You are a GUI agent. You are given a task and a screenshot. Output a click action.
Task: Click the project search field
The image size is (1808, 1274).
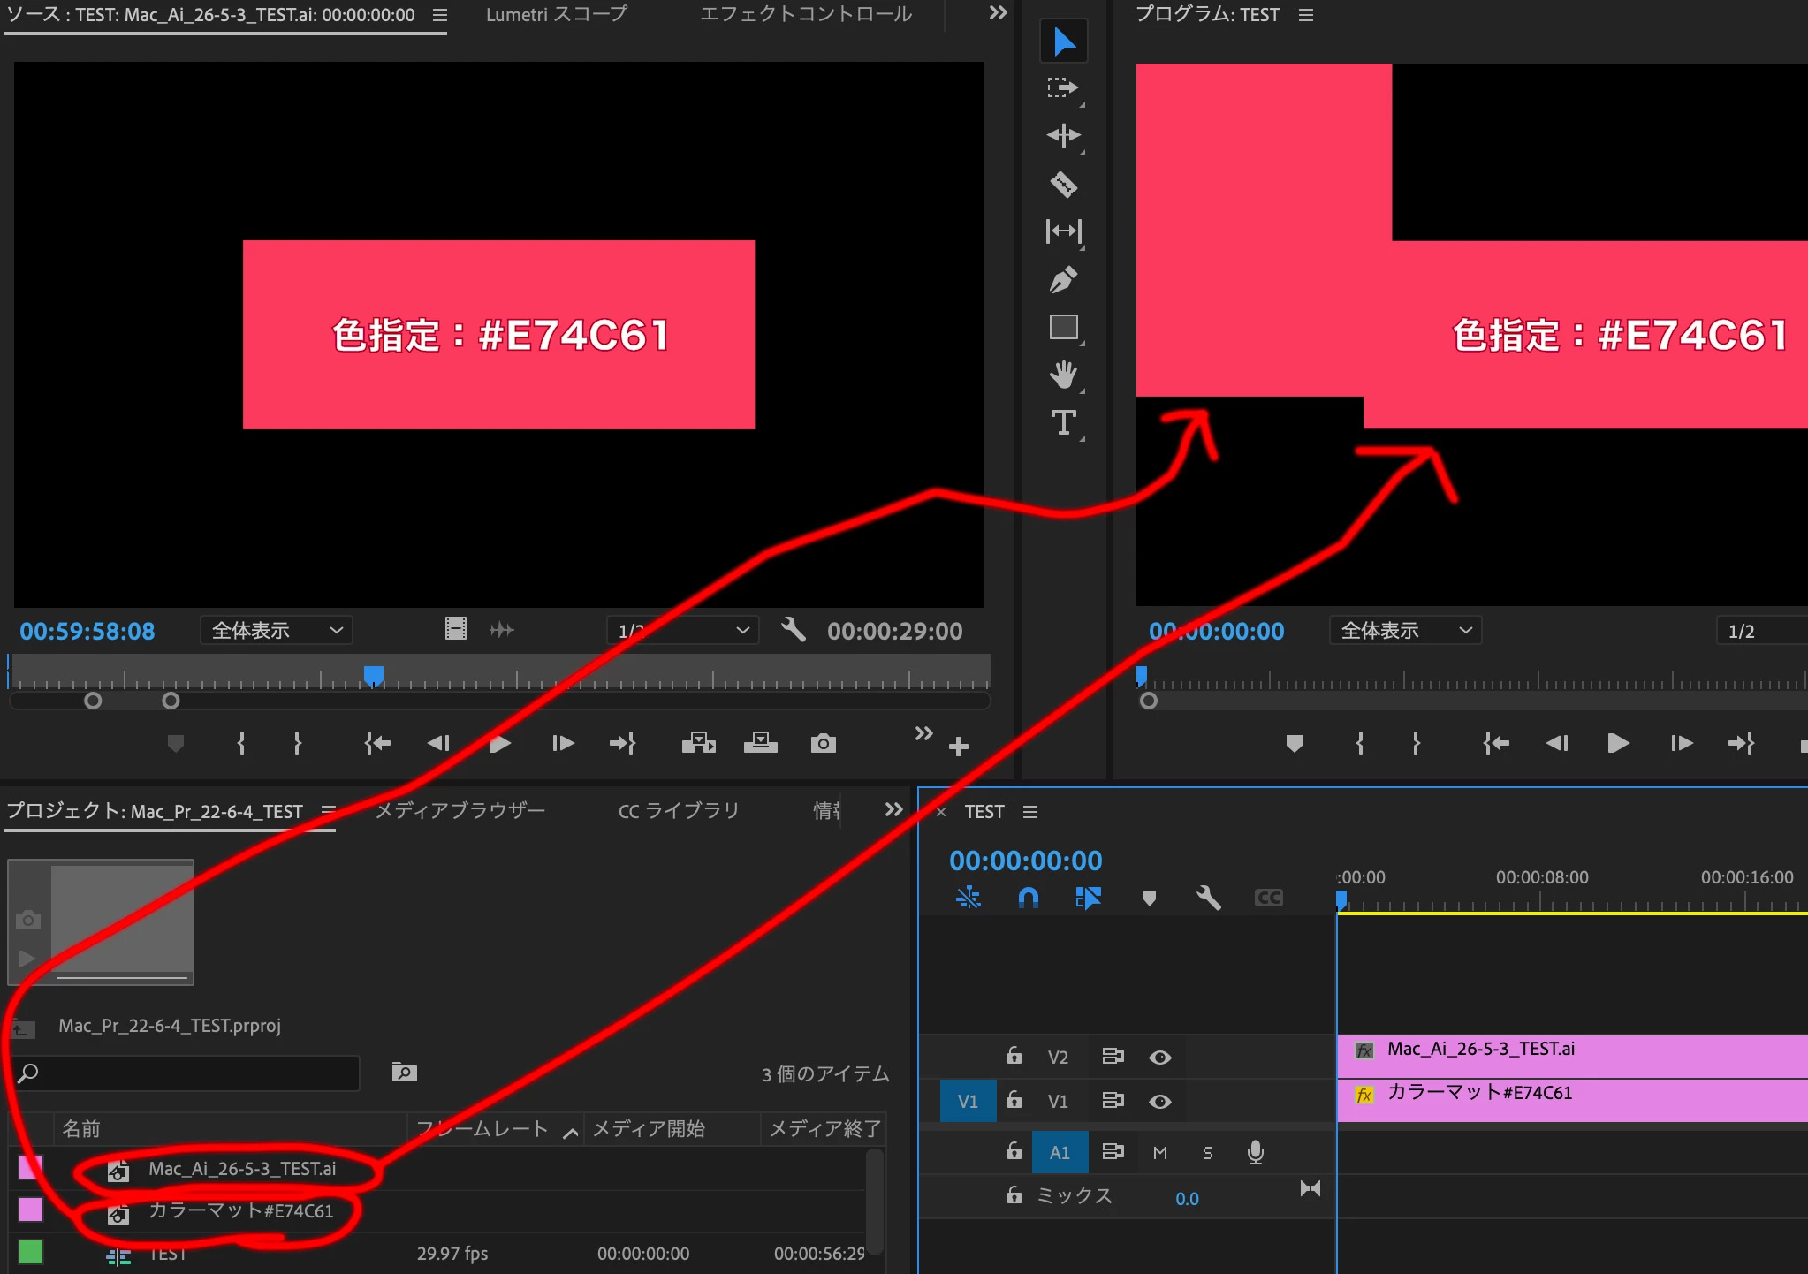pyautogui.click(x=194, y=1073)
